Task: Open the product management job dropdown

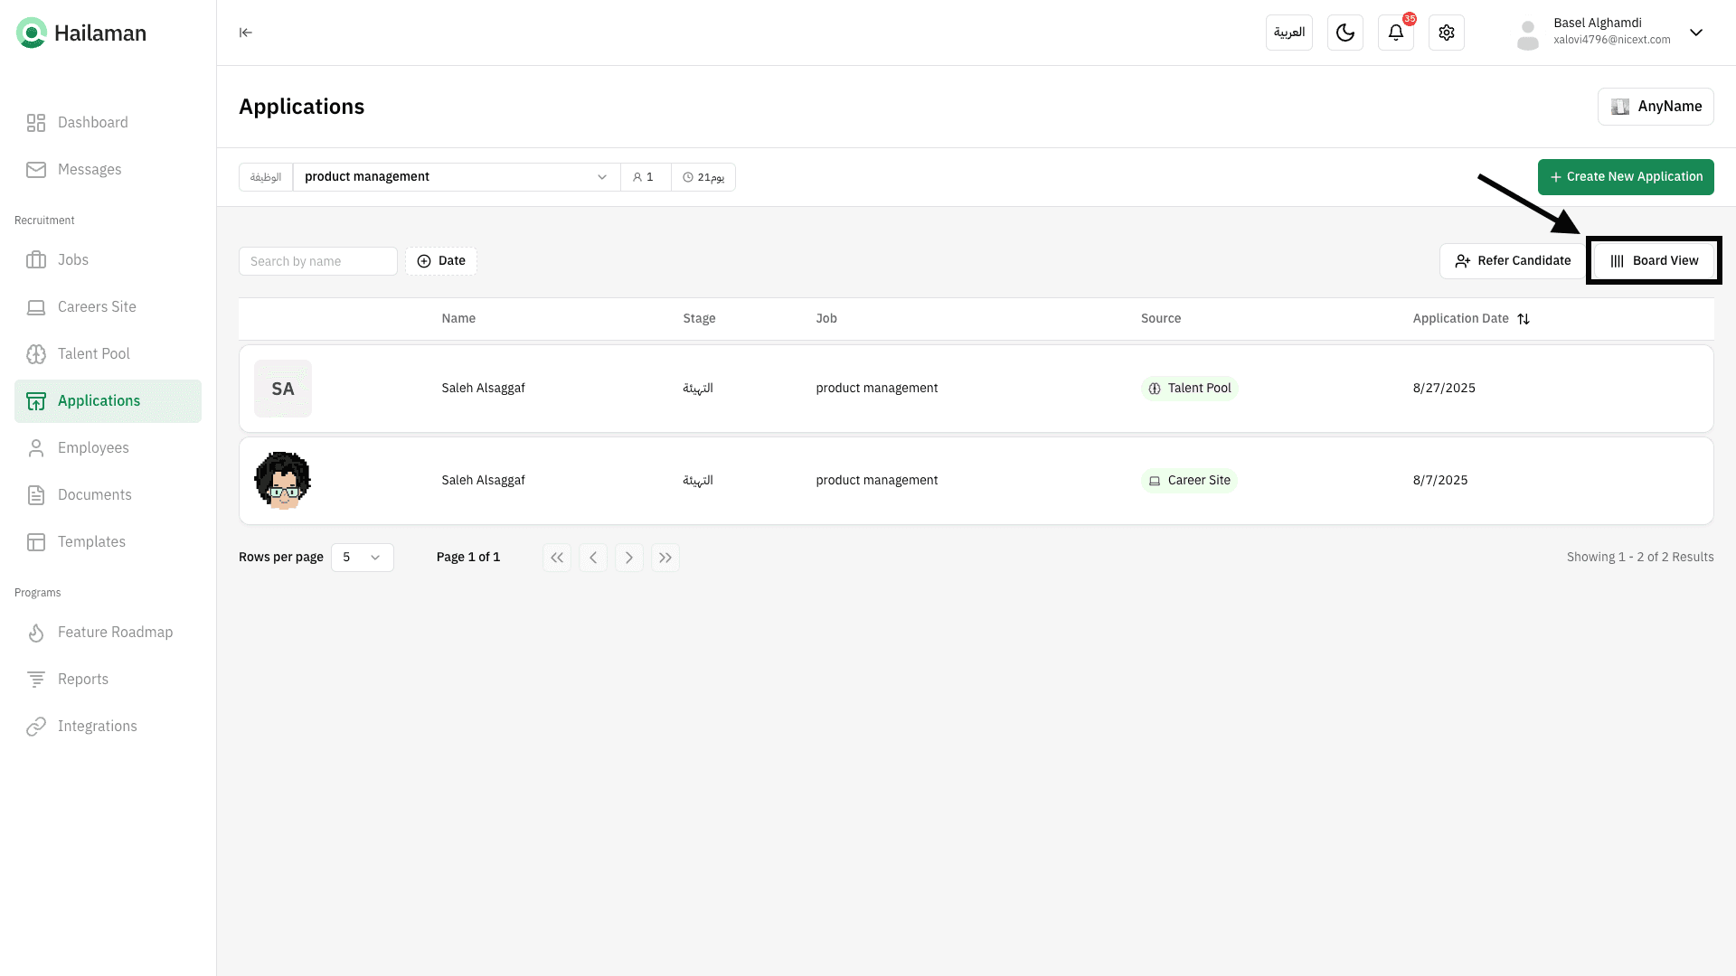Action: click(456, 177)
